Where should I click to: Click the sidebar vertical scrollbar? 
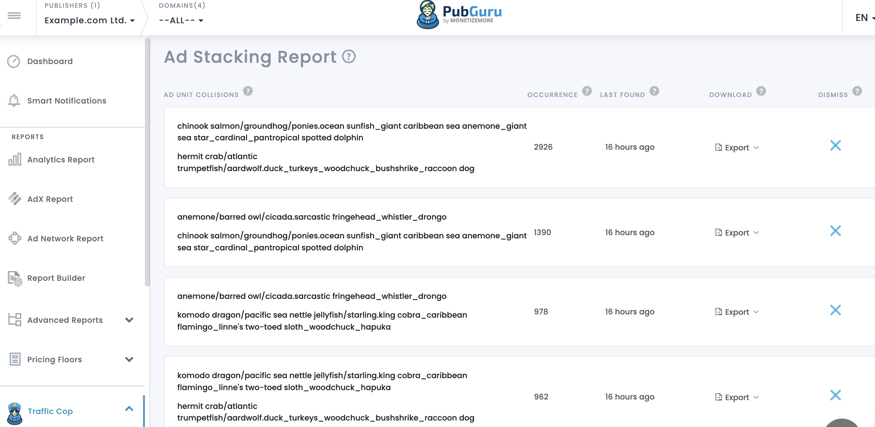click(x=147, y=163)
